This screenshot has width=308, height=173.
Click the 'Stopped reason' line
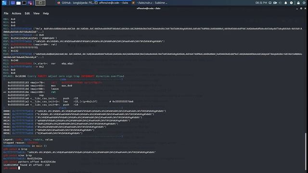tap(20, 143)
